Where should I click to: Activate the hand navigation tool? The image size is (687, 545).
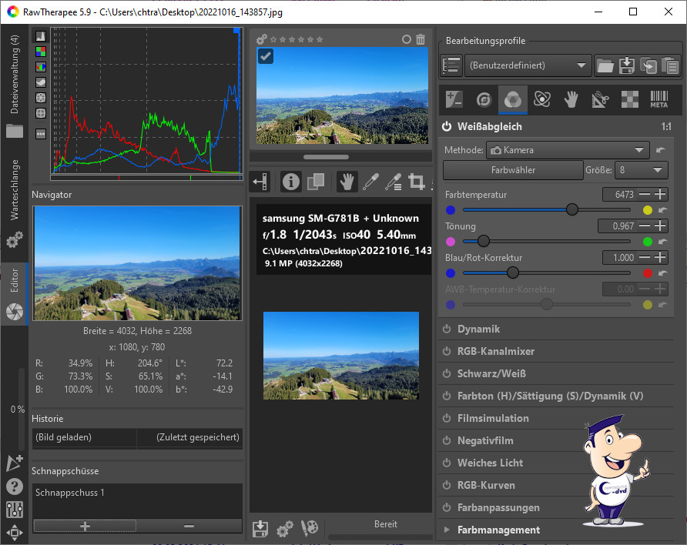[347, 182]
